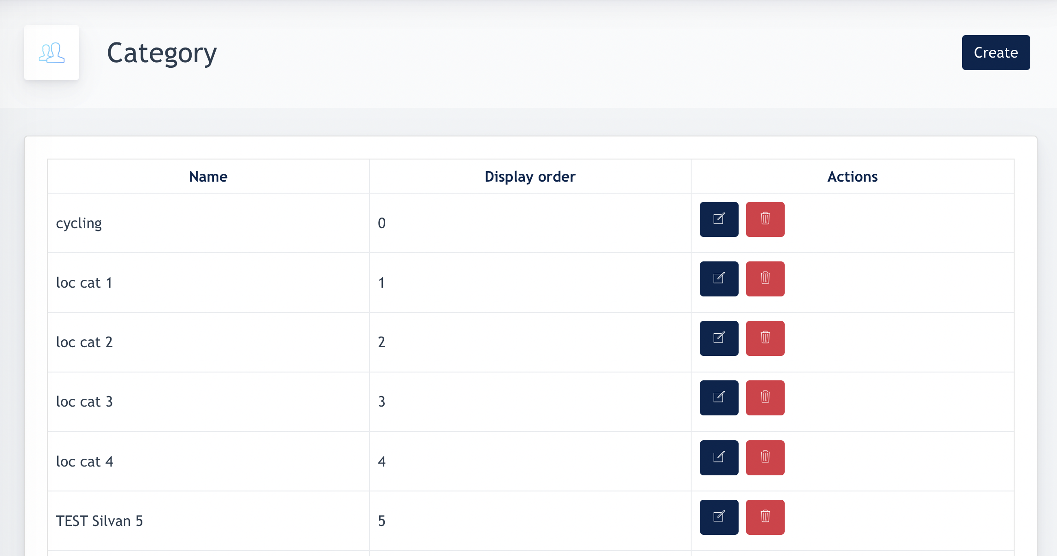
Task: Edit the TEST Silvan 5 category
Action: [x=719, y=517]
